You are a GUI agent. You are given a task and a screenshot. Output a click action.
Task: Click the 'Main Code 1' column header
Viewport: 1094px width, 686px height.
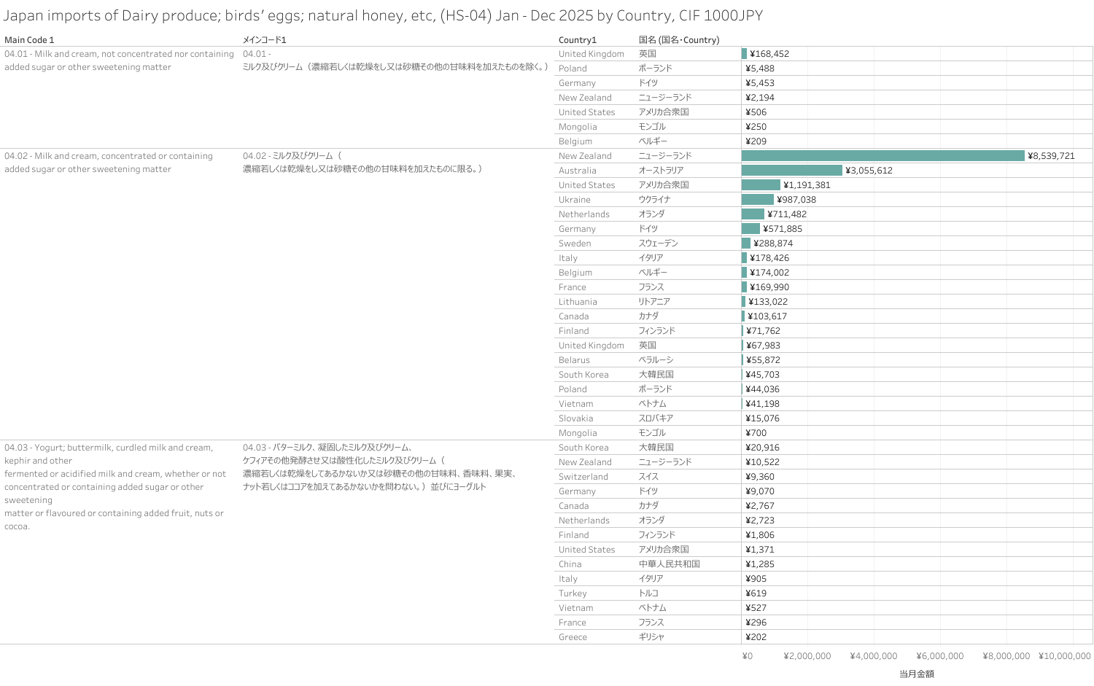29,40
